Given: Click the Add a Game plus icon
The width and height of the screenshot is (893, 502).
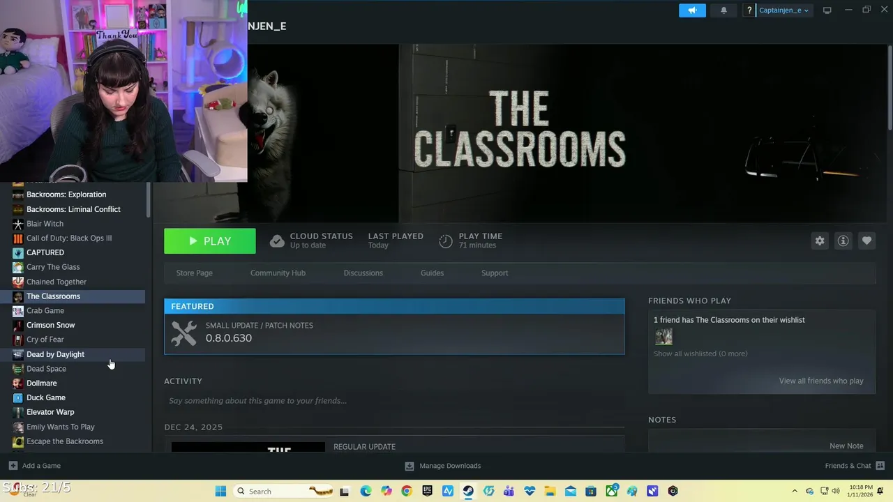Looking at the screenshot, I should click(13, 465).
